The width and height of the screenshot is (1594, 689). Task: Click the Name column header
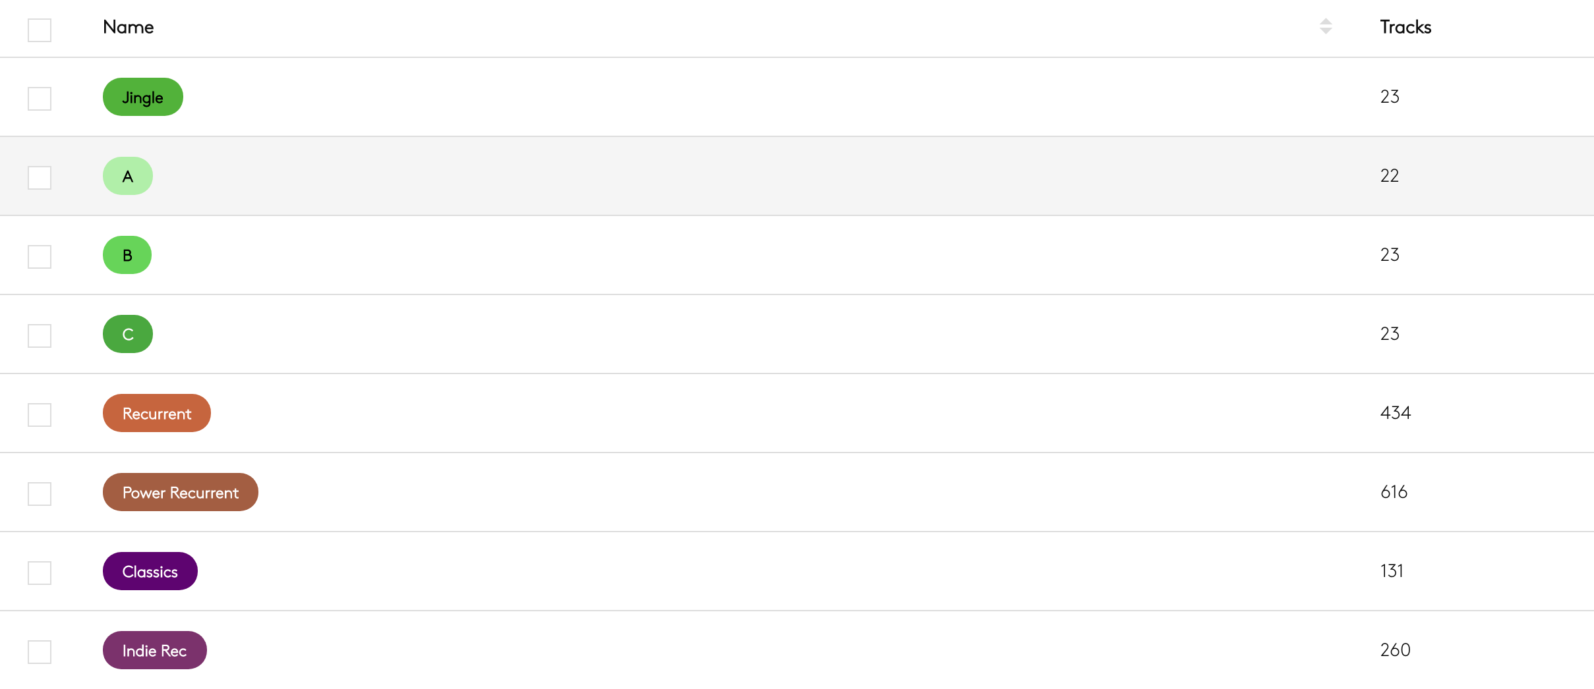click(129, 27)
